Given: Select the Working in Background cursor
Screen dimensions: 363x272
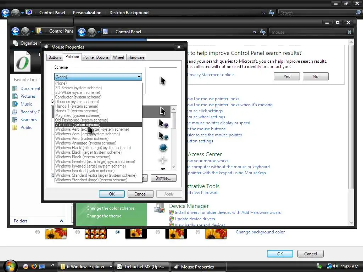Looking at the screenshot, I should click(163, 136).
